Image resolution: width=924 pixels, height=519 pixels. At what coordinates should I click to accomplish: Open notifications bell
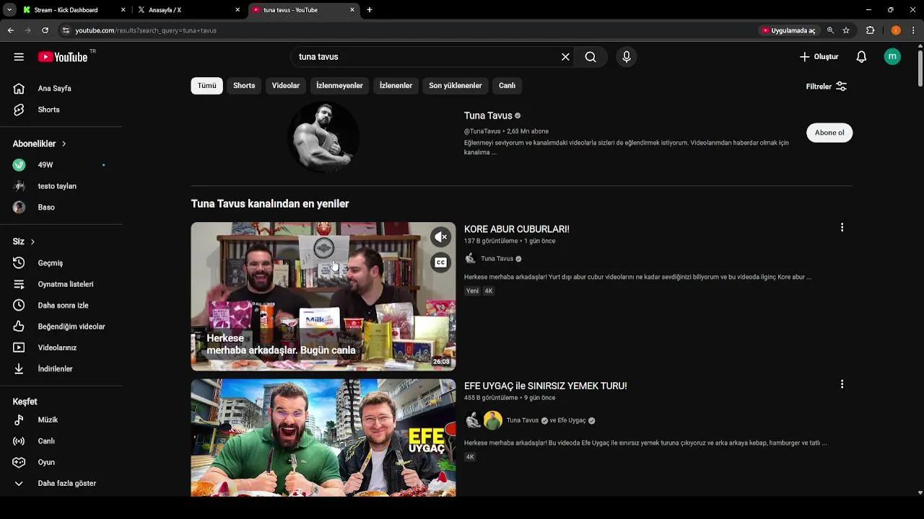pos(861,57)
